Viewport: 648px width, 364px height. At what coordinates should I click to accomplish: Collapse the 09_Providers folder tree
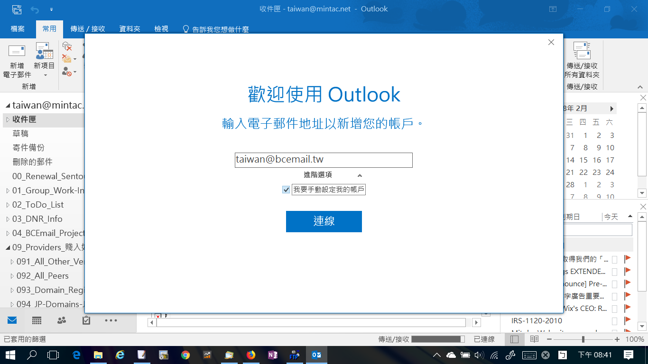click(x=8, y=247)
